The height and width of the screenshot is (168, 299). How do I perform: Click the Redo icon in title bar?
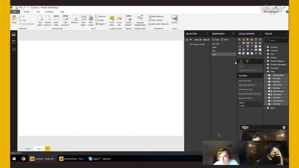click(24, 7)
